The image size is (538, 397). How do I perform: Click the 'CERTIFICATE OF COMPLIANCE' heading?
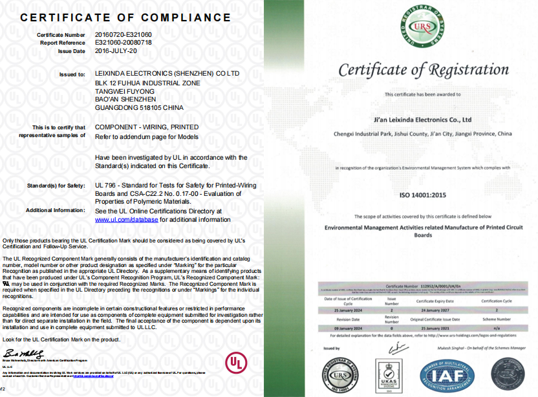coord(125,17)
